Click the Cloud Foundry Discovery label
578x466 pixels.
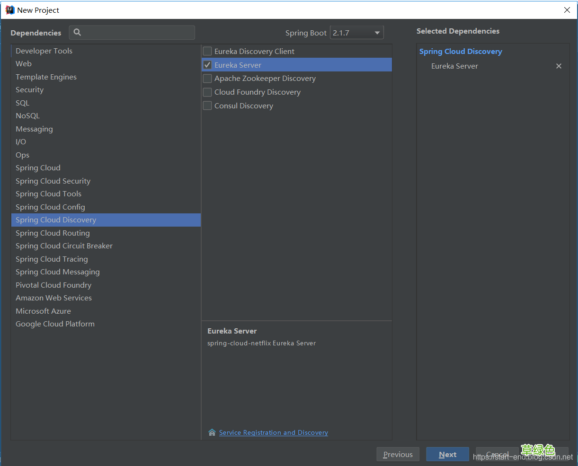click(258, 92)
